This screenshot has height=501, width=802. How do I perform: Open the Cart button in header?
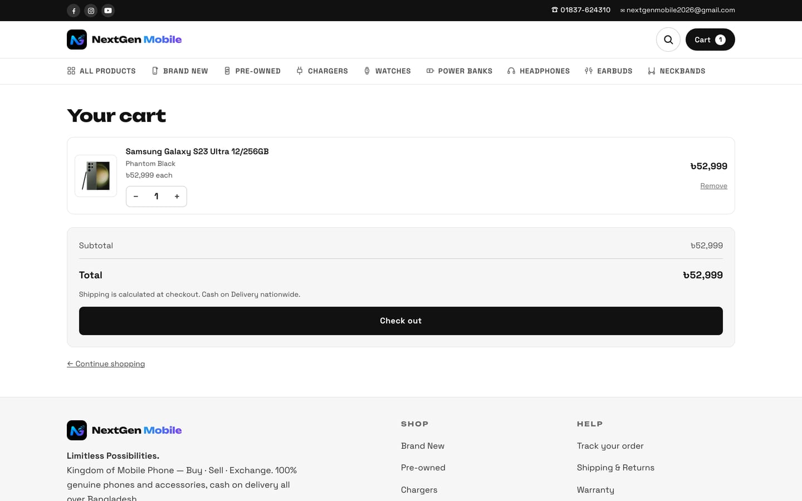coord(710,40)
